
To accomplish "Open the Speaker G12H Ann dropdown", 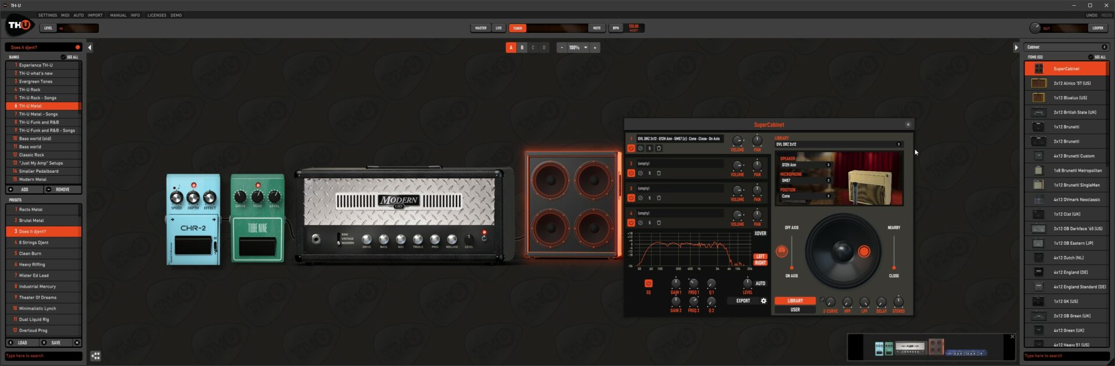I will 805,165.
